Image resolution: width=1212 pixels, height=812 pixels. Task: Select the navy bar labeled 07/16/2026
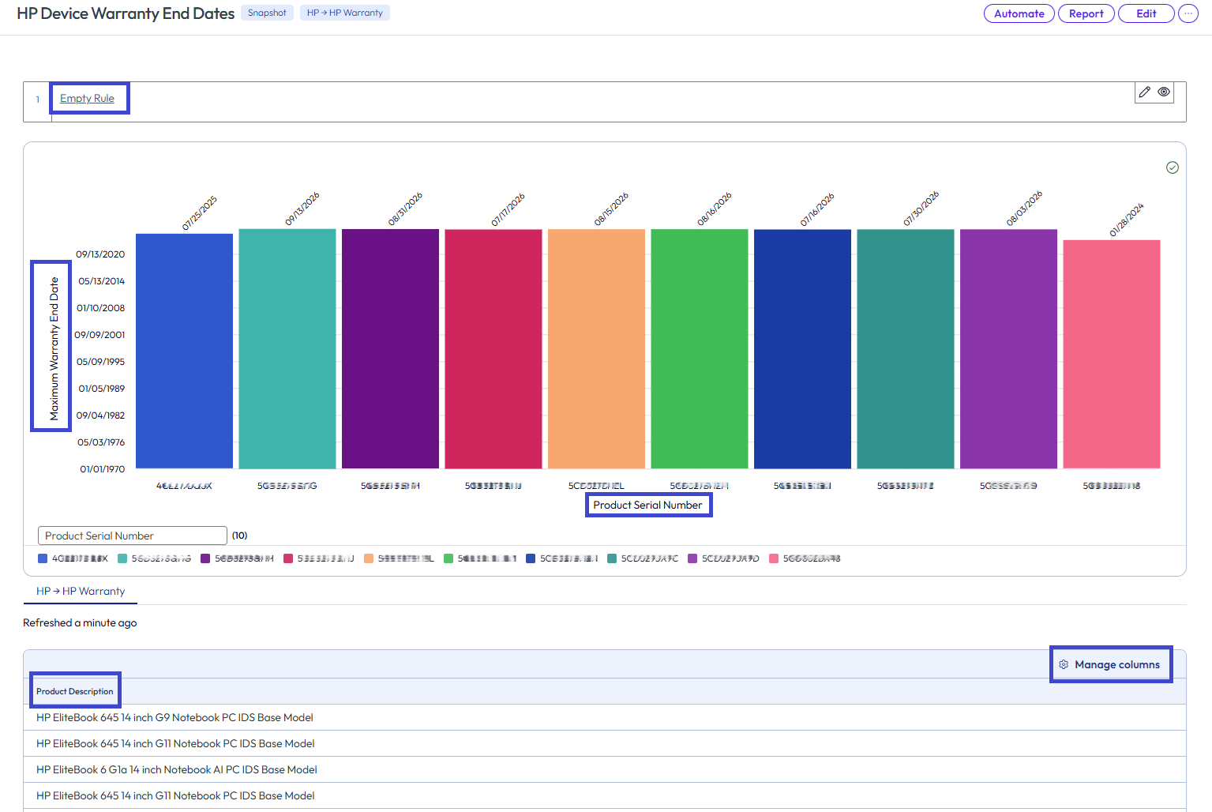click(802, 349)
